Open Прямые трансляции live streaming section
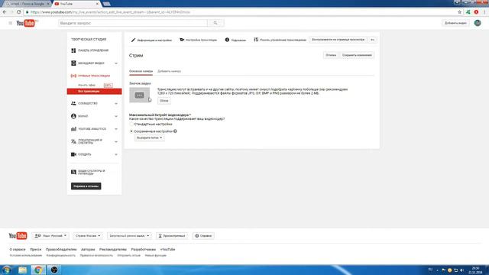The image size is (489, 275). click(x=94, y=76)
